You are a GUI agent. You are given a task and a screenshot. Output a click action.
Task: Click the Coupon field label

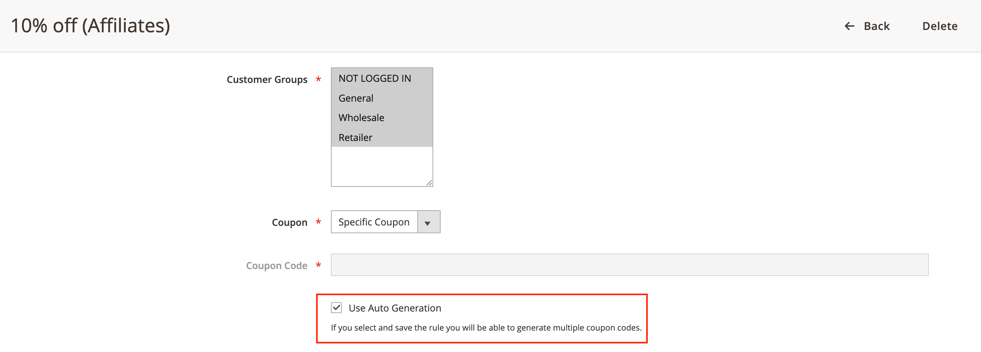[x=290, y=222]
